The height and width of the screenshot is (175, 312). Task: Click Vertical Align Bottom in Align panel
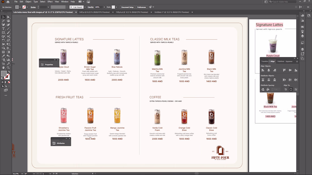(296, 70)
